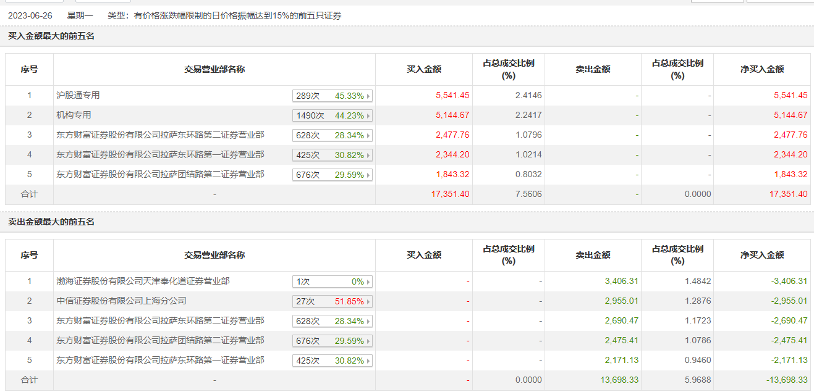Expand the 628次 28.34% box in the buy table
This screenshot has height=392, width=814.
(x=333, y=135)
